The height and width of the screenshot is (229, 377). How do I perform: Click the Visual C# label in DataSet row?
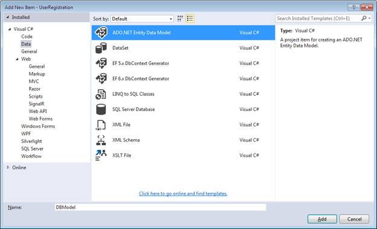(x=249, y=48)
